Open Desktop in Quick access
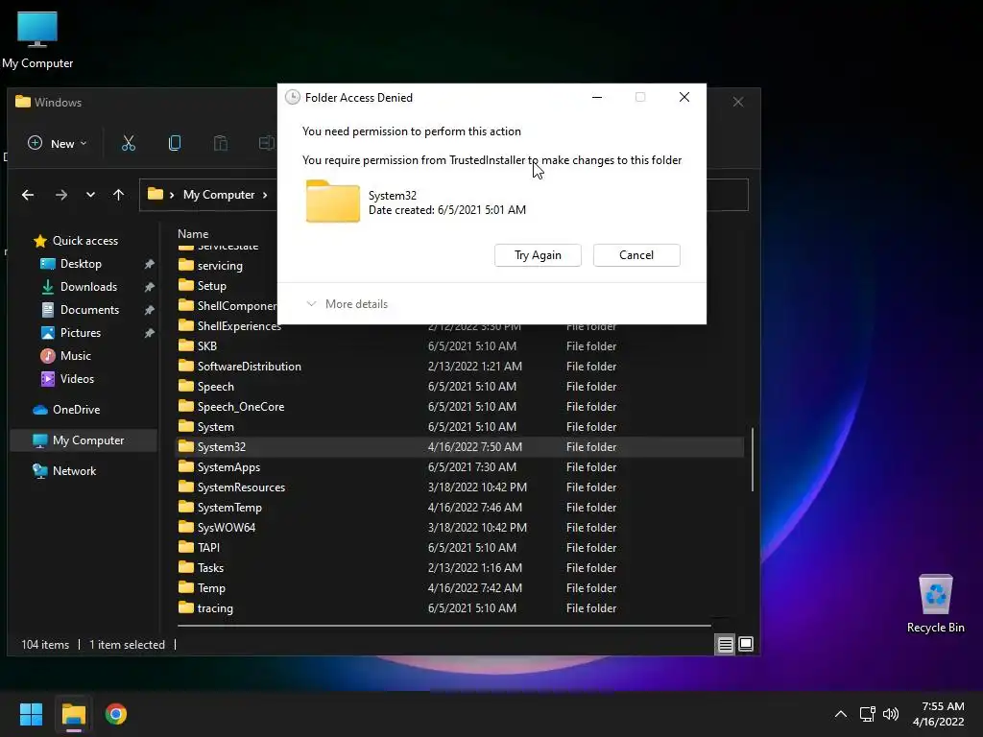Image resolution: width=983 pixels, height=737 pixels. coord(81,264)
